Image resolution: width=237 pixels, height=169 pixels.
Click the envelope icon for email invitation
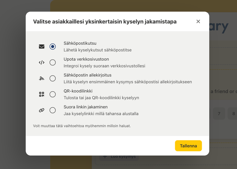41,46
